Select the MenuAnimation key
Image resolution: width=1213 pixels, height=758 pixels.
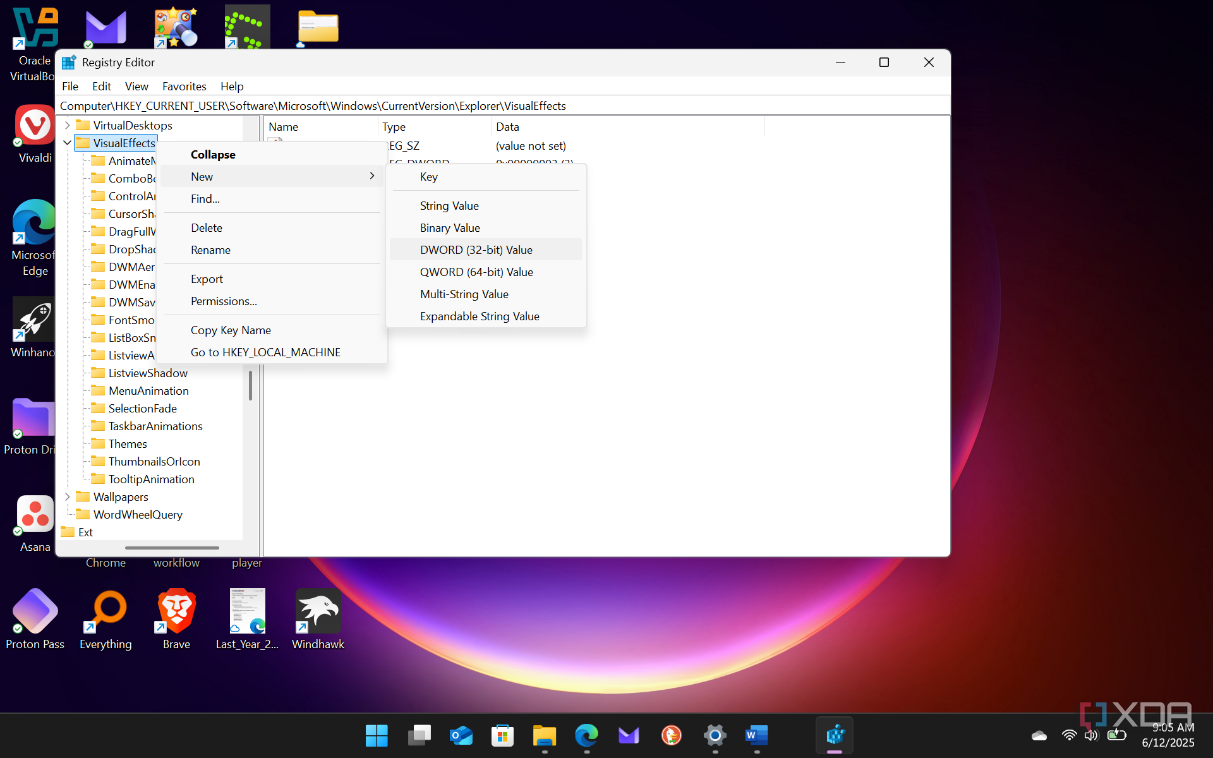[148, 391]
